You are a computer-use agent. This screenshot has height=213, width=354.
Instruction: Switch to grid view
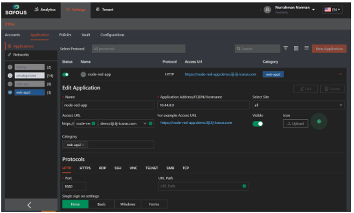pyautogui.click(x=296, y=48)
